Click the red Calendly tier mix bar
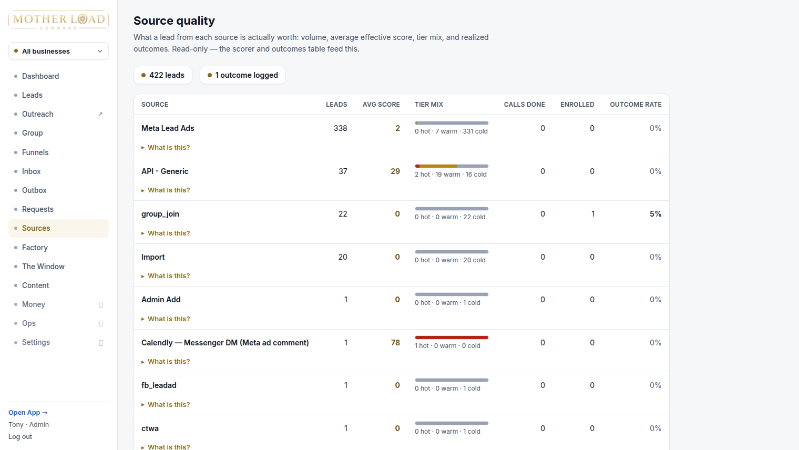799x450 pixels. coord(452,337)
